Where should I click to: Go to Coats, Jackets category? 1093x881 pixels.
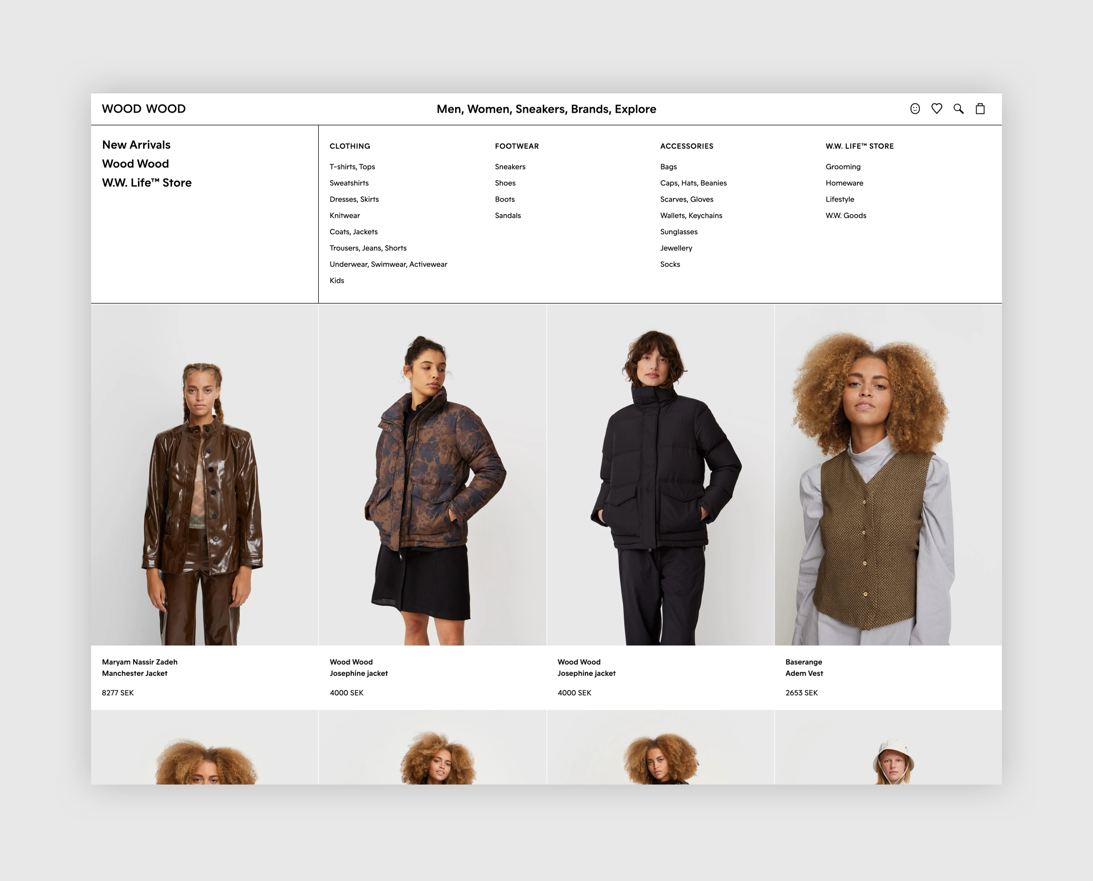point(353,232)
